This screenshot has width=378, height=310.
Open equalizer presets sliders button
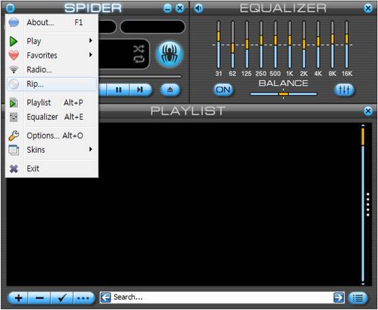click(x=344, y=90)
